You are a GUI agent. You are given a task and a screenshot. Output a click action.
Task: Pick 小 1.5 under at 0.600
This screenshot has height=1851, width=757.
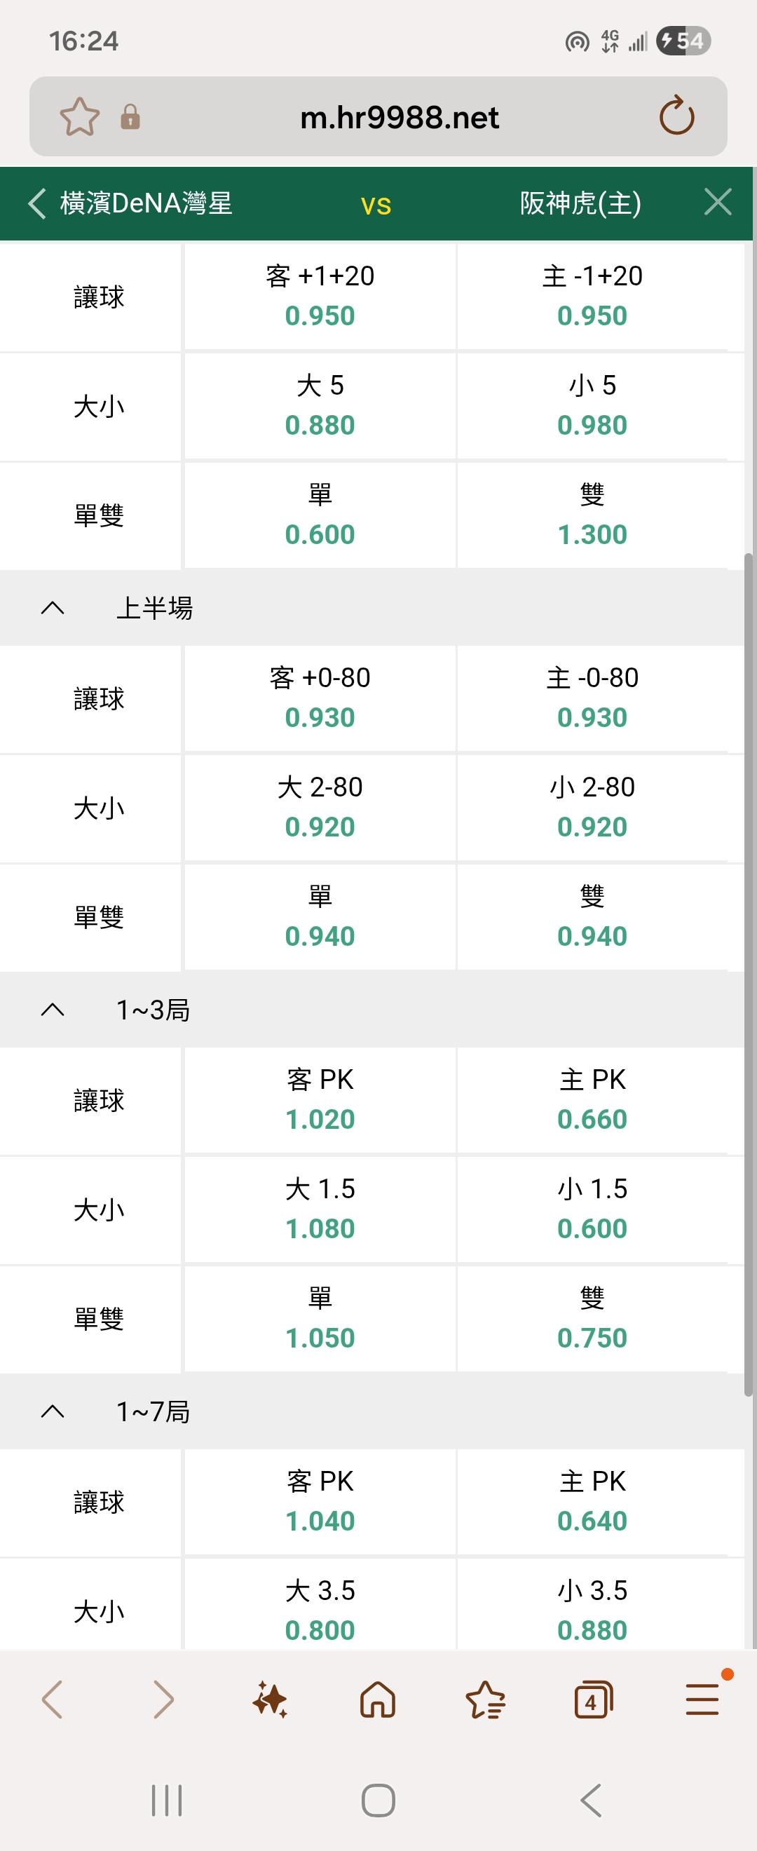click(x=592, y=1209)
